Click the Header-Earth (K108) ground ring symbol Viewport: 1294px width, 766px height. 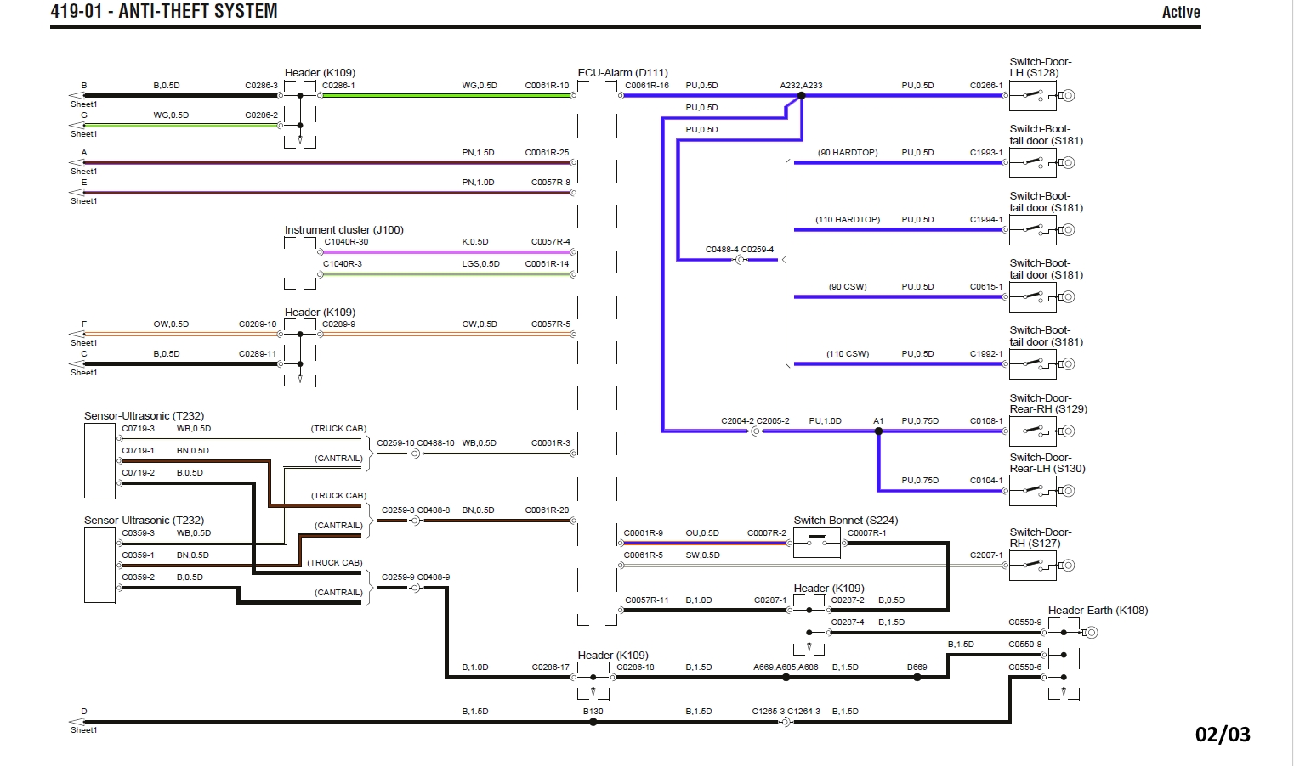(1092, 633)
